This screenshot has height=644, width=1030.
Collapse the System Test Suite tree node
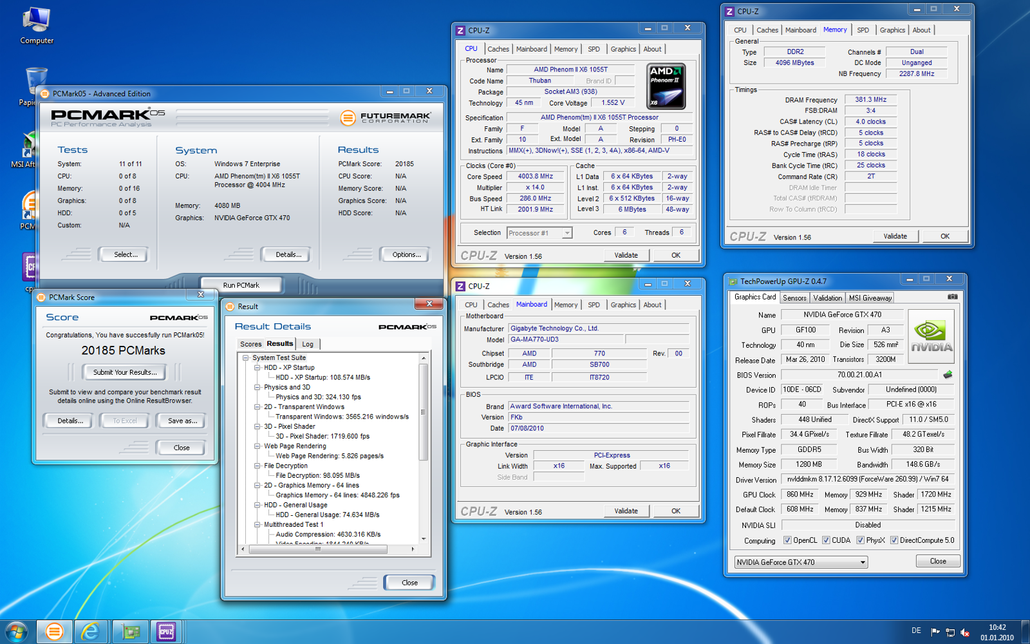coord(245,358)
